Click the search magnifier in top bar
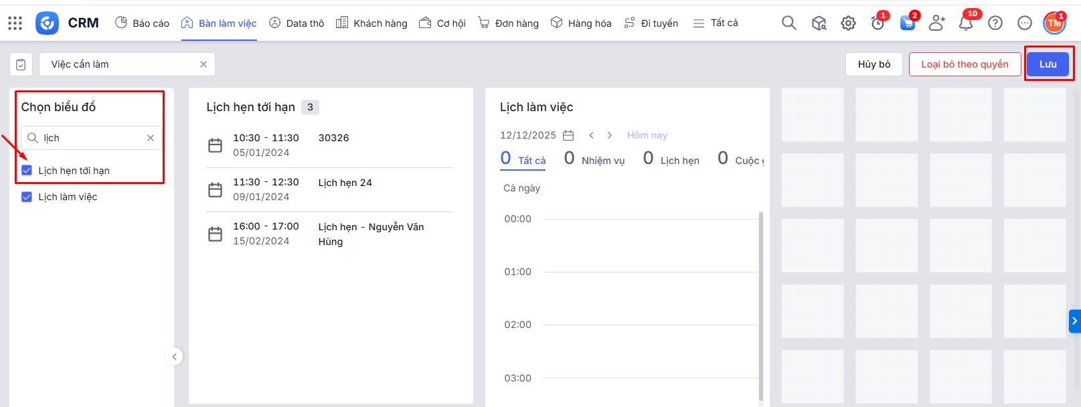 pyautogui.click(x=789, y=23)
